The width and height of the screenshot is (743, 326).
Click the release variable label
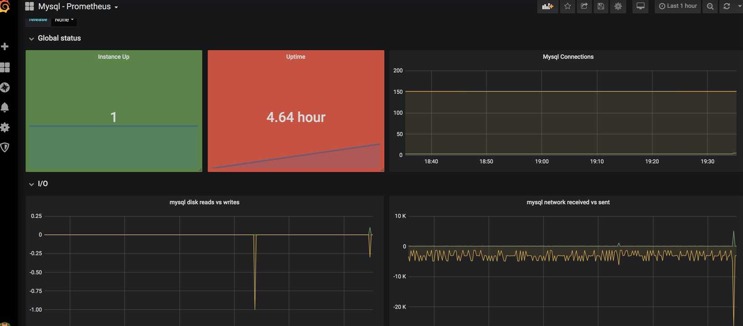tap(38, 20)
